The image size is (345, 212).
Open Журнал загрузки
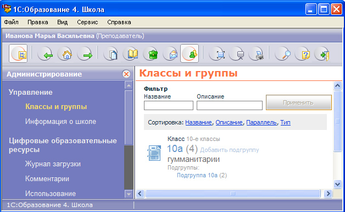(x=53, y=164)
